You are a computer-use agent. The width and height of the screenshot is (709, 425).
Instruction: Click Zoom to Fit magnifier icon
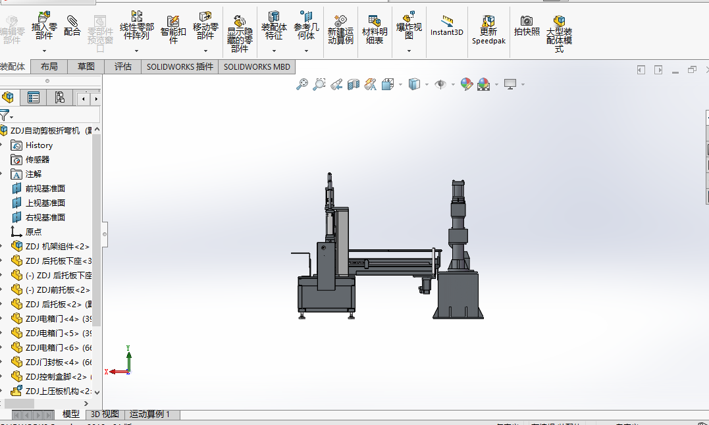(302, 84)
